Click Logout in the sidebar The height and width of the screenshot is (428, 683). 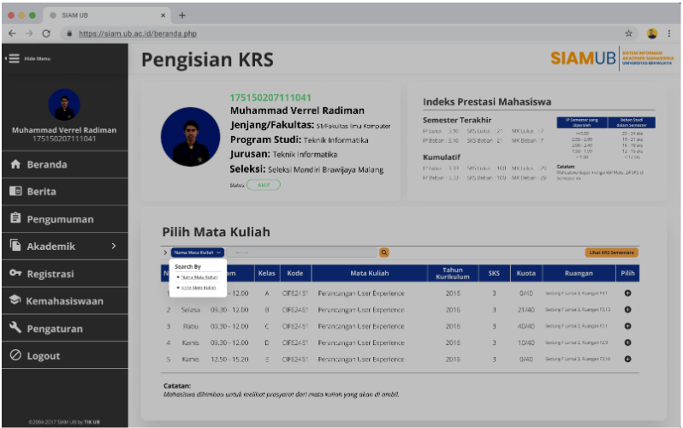pos(43,356)
